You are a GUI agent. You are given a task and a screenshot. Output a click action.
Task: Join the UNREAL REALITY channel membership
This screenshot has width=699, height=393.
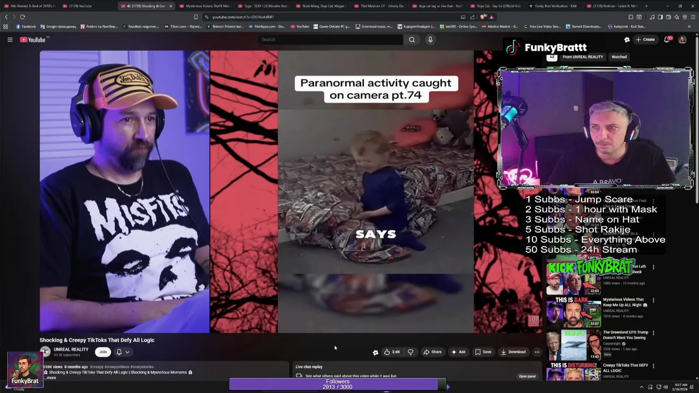pos(103,352)
